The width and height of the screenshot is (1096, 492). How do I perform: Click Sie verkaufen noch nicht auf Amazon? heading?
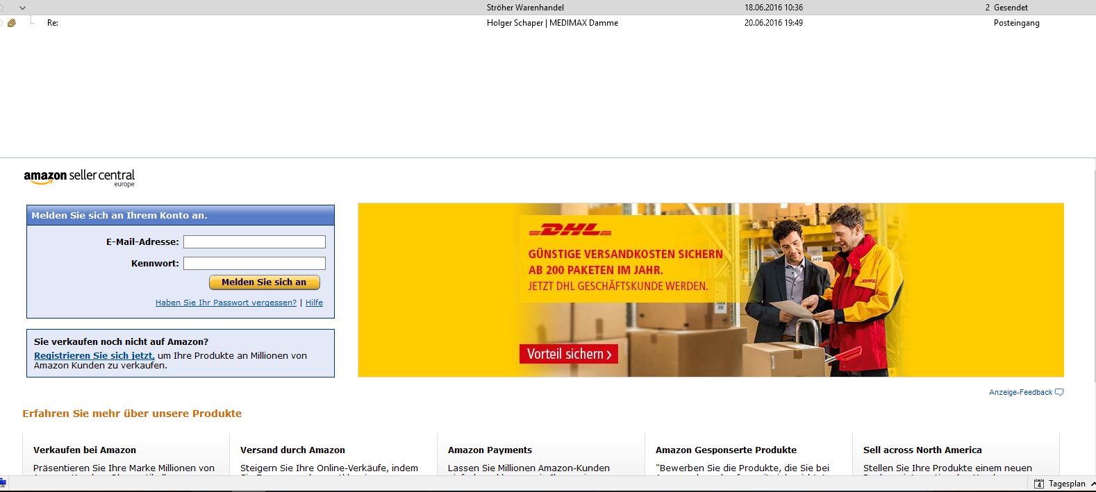(121, 341)
